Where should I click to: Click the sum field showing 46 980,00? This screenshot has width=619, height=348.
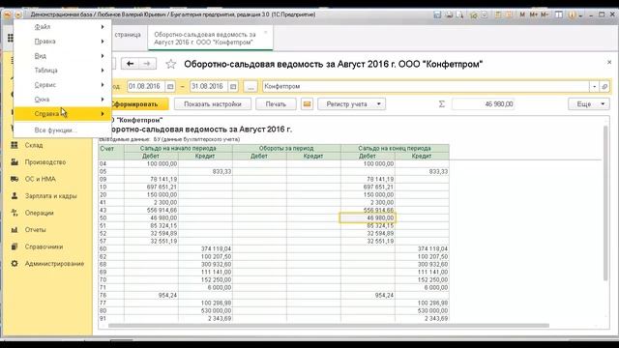(x=484, y=104)
